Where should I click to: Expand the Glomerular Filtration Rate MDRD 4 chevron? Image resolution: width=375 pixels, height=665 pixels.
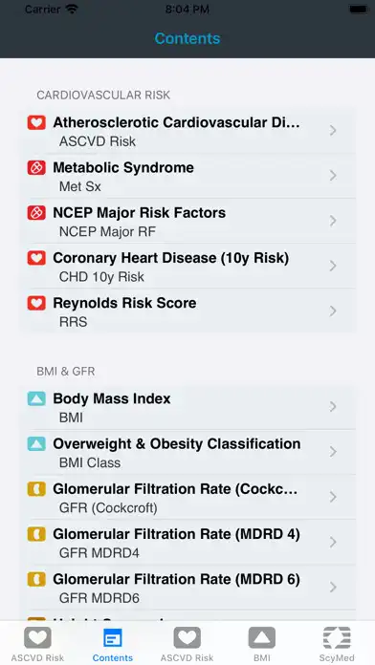pyautogui.click(x=333, y=542)
